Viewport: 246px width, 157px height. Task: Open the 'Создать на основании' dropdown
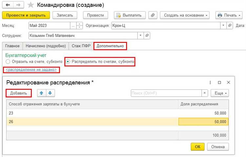tap(185, 15)
